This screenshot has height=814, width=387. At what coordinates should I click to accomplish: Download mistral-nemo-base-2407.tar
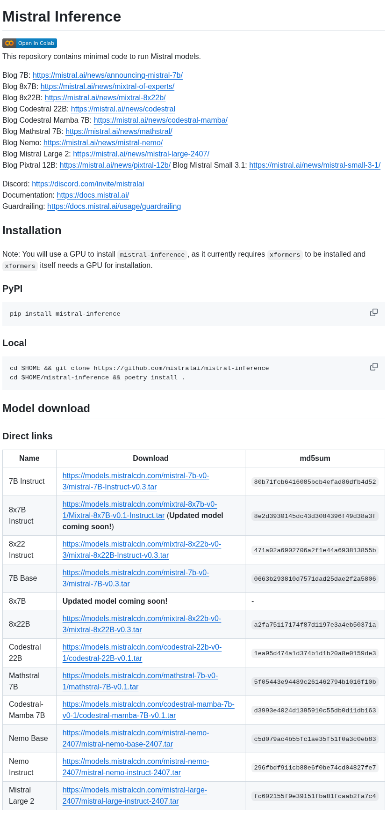pyautogui.click(x=136, y=739)
